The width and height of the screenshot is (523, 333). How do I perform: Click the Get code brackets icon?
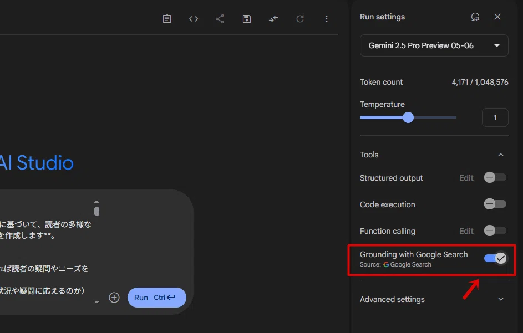pos(194,19)
